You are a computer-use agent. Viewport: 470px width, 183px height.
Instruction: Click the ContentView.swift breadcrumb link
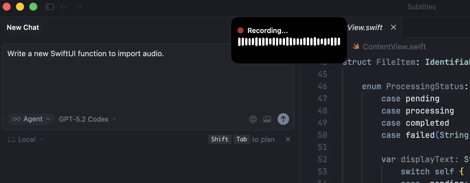point(394,47)
